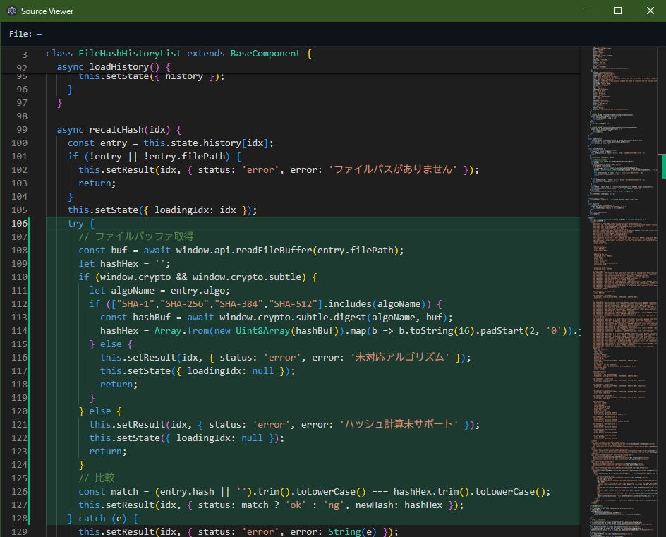The width and height of the screenshot is (666, 537).
Task: Jump to sticky async loadHistory() header line
Action: [114, 67]
